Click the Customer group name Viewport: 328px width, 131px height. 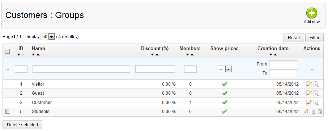42,103
